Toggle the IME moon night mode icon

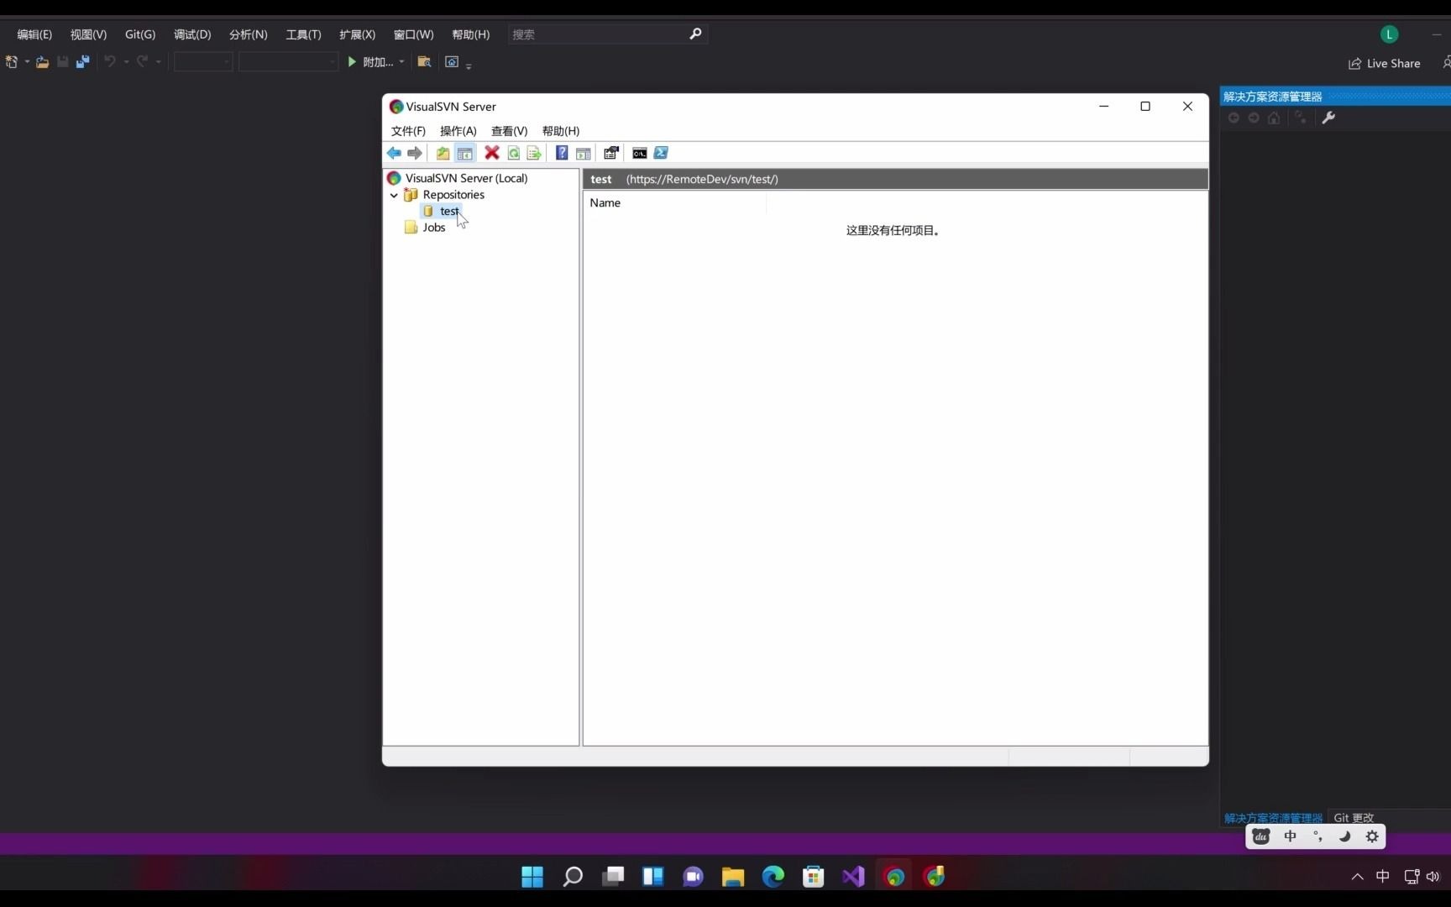1344,836
